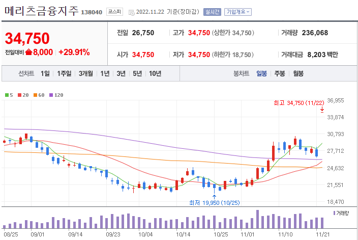
Task: Click the 18,470 price axis label
Action: (336, 202)
